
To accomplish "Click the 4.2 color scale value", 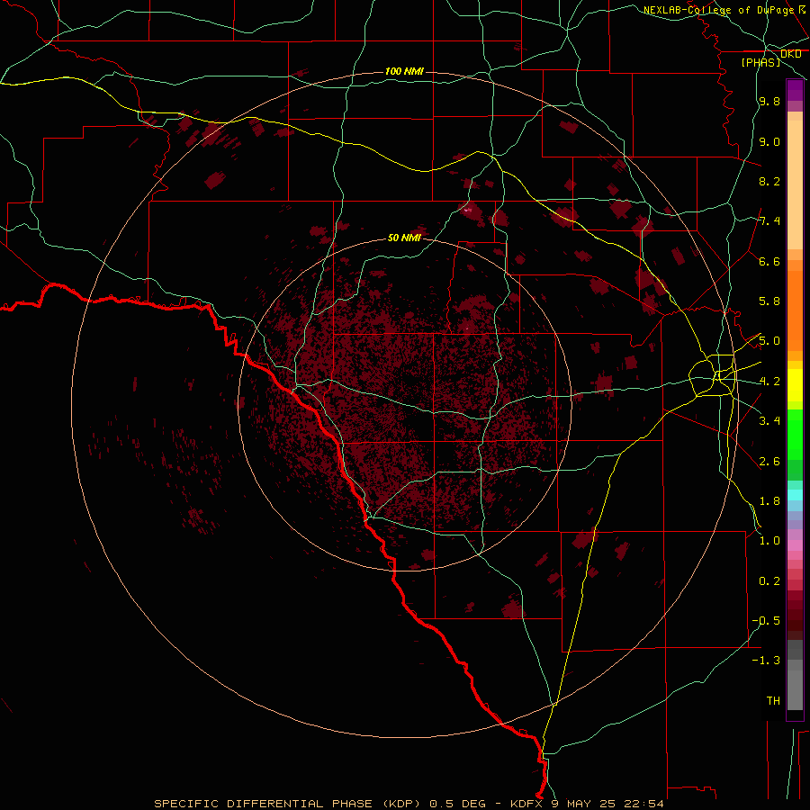I will pos(769,382).
